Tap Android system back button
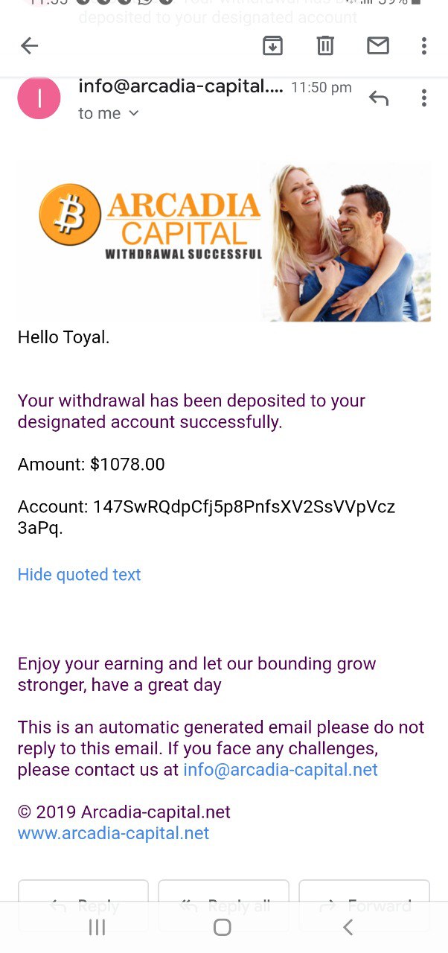Viewport: 448px width, 953px height. tap(348, 927)
